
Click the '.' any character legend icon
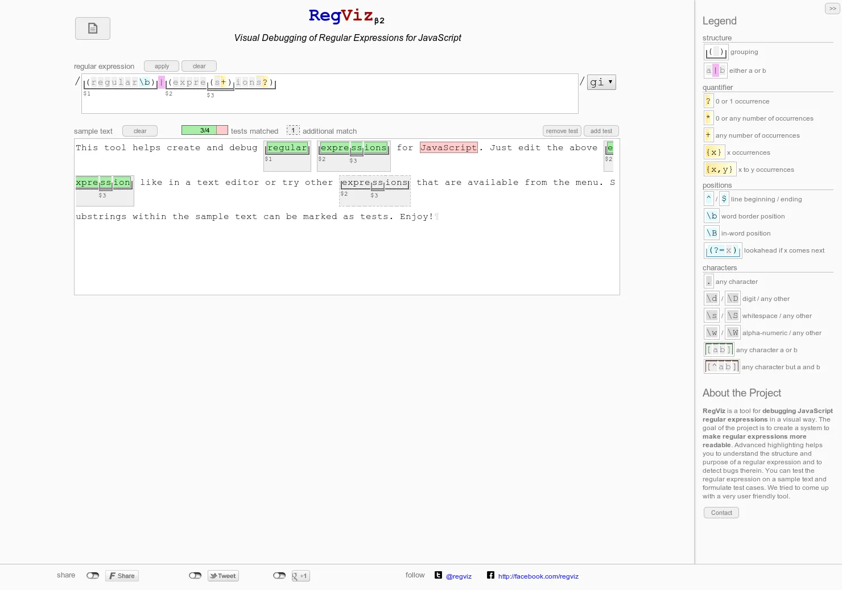(709, 282)
